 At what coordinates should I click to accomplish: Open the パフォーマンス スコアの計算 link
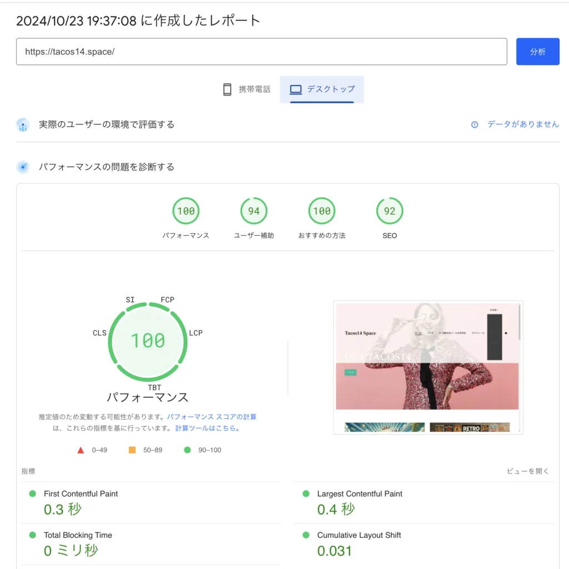coord(212,417)
